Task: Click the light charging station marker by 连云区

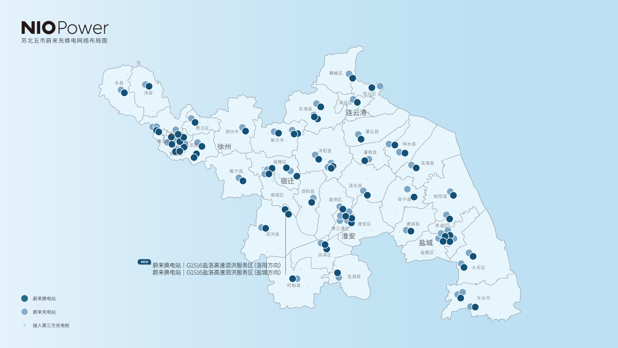Action: pyautogui.click(x=380, y=86)
